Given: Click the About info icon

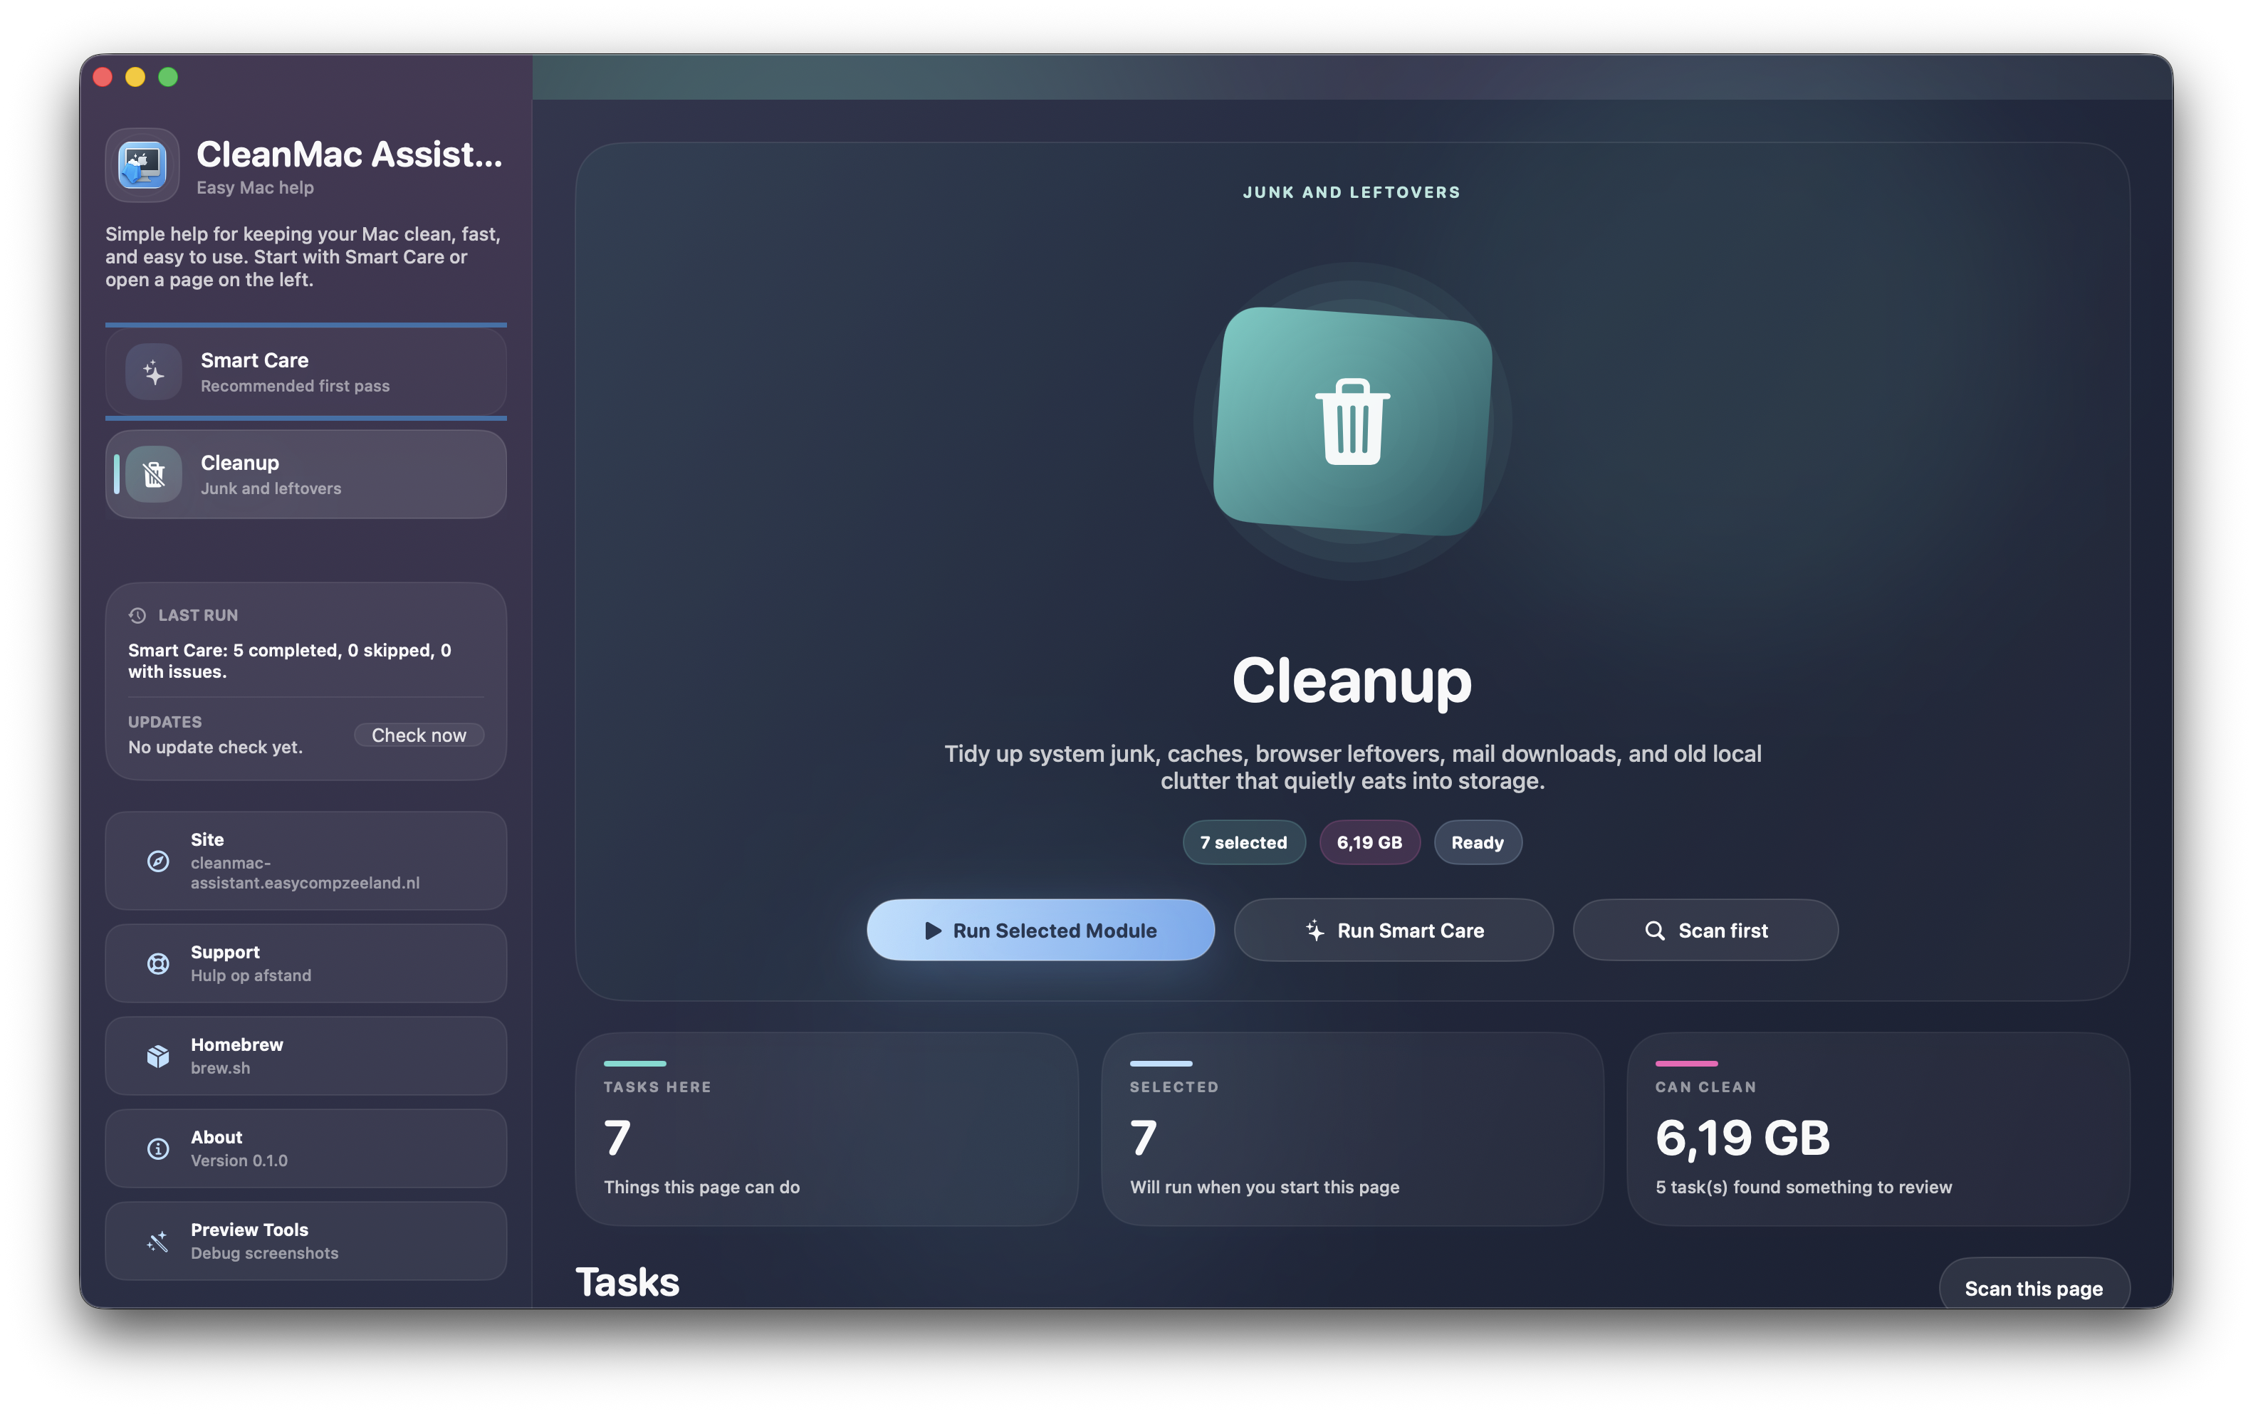Looking at the screenshot, I should (x=157, y=1148).
